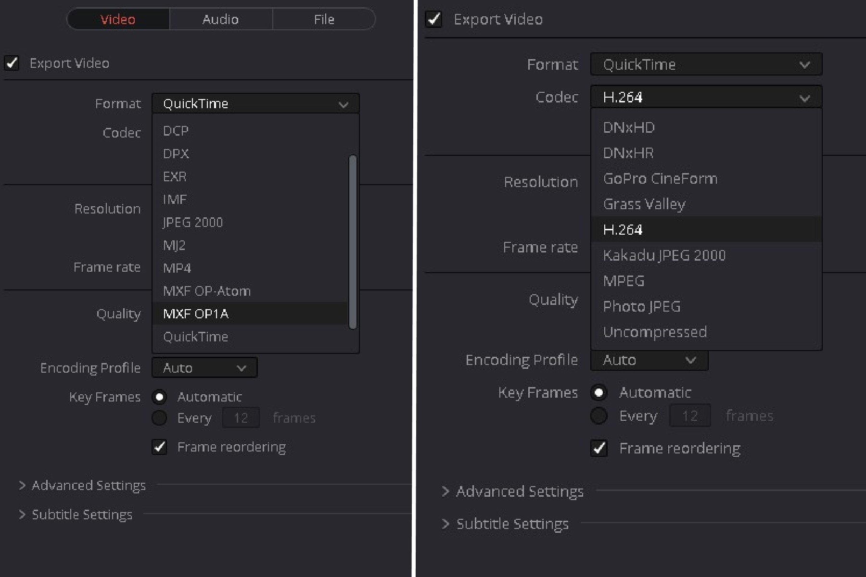Expand Advanced Settings in left panel
Screen dimensions: 866x577
pos(22,486)
